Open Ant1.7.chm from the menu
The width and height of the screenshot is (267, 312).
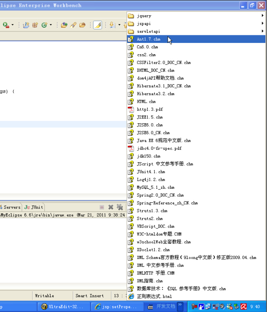coord(196,39)
